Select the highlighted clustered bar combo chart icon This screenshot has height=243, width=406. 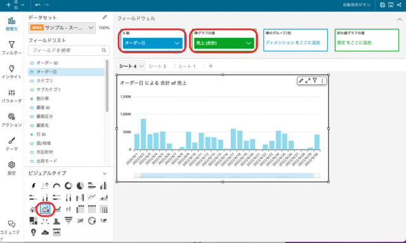pos(45,209)
